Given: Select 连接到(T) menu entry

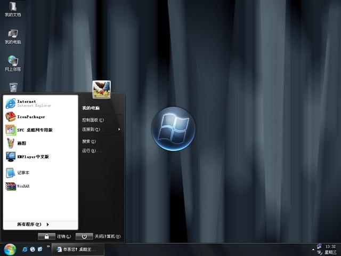Looking at the screenshot, I should [x=91, y=129].
